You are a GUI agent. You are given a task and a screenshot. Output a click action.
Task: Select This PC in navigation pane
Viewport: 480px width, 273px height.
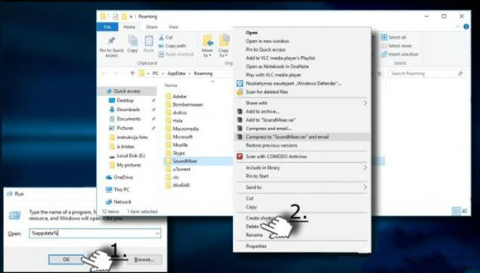121,189
